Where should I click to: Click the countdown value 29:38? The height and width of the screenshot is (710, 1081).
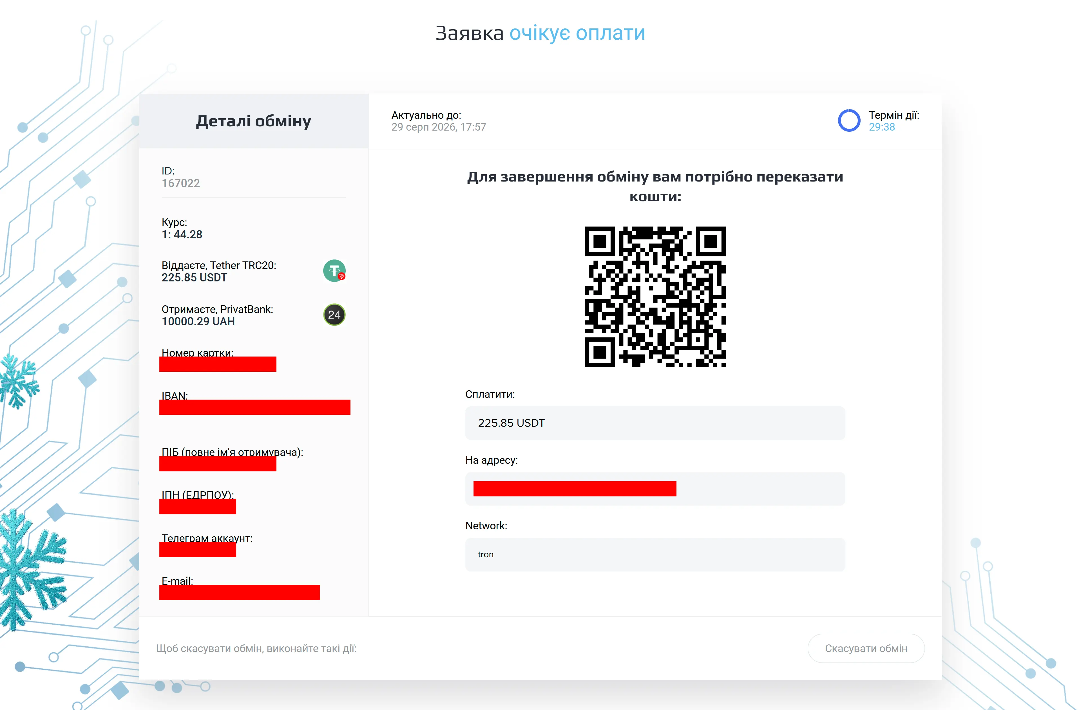(882, 127)
